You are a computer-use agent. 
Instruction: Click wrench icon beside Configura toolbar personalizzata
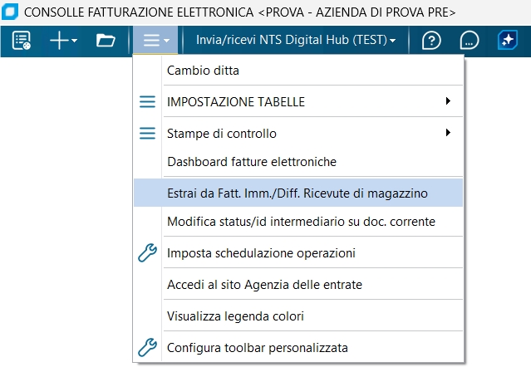(147, 347)
